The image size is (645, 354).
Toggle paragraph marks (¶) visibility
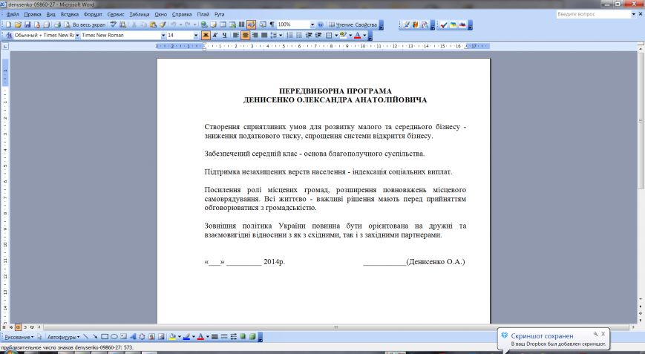pyautogui.click(x=272, y=24)
